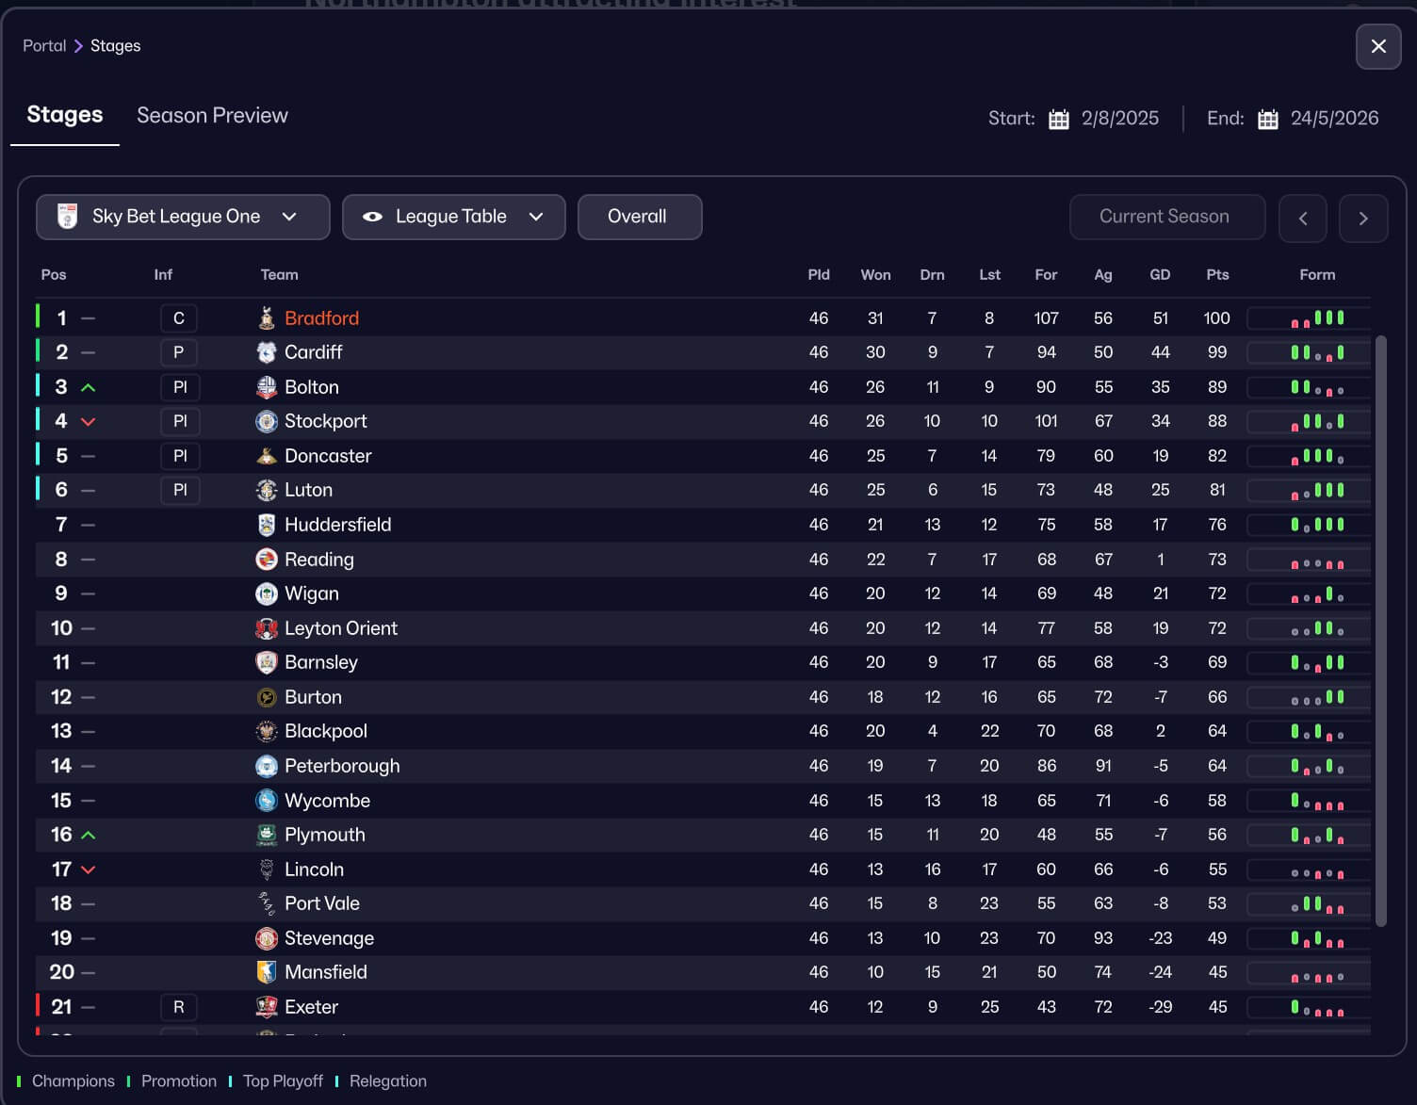The image size is (1417, 1105).
Task: Click the Cardiff club crest icon
Action: [x=267, y=352]
